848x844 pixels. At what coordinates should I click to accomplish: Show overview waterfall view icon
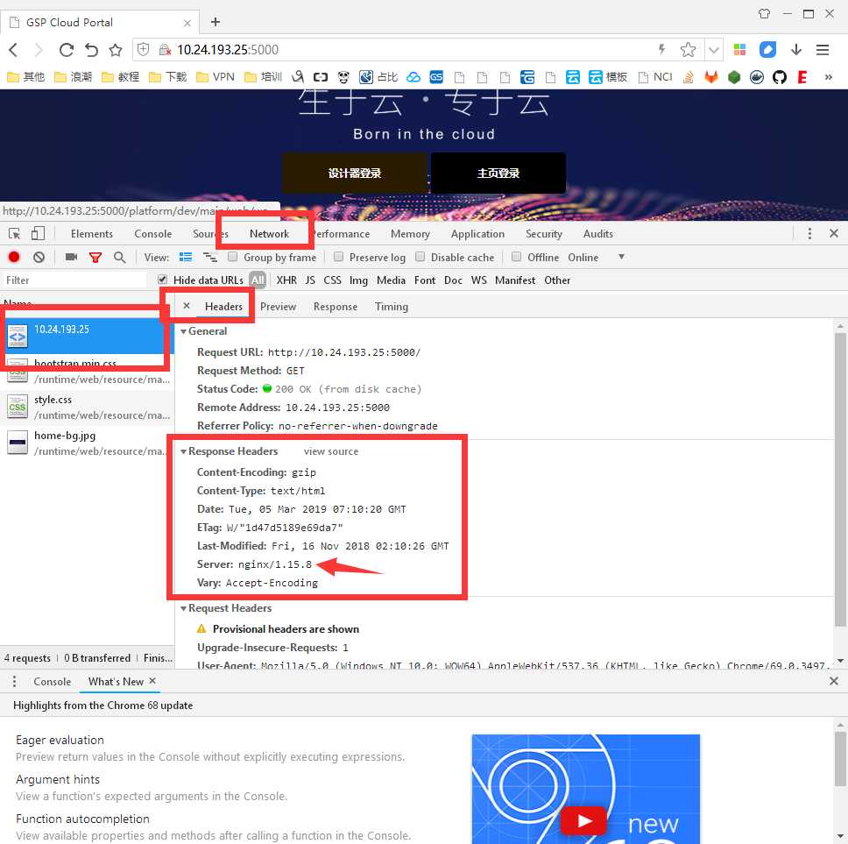coord(210,257)
